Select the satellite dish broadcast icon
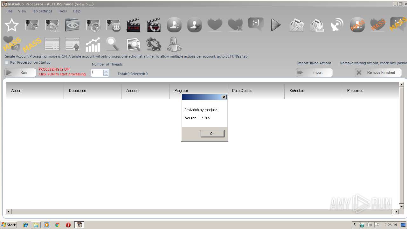Image resolution: width=407 pixels, height=229 pixels. (337, 25)
